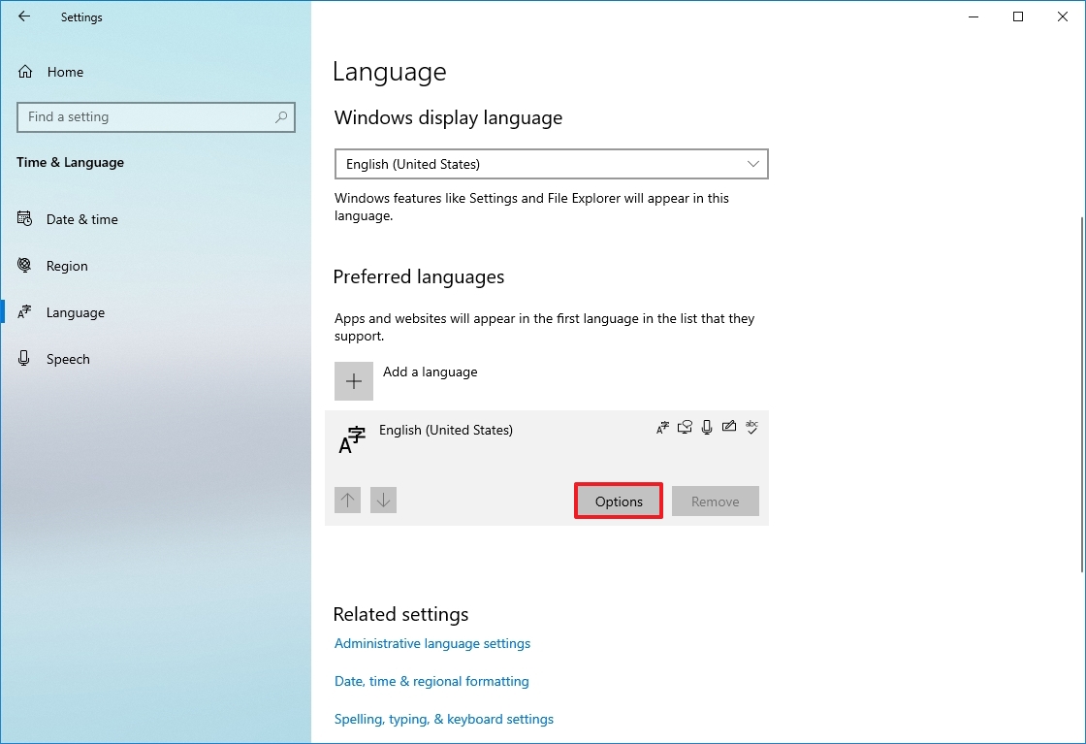Image resolution: width=1086 pixels, height=744 pixels.
Task: Click the Speech microphone icon
Action: click(x=24, y=358)
